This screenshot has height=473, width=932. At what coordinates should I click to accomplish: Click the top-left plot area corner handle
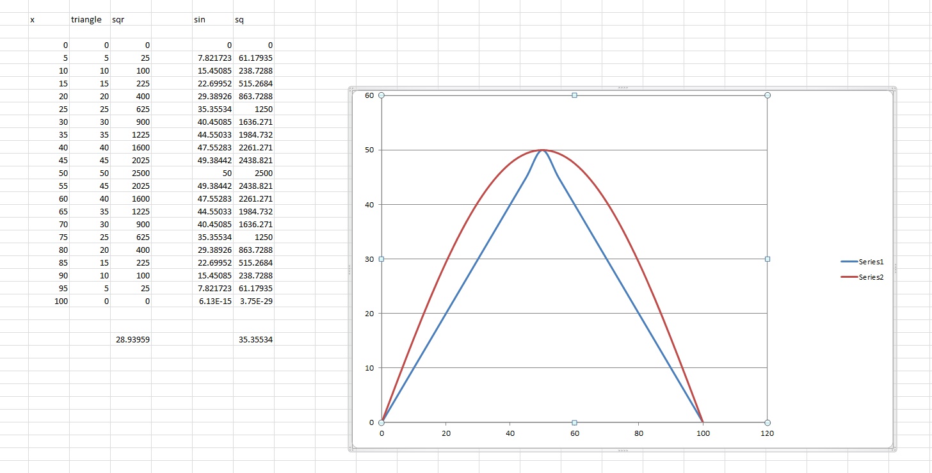click(382, 95)
